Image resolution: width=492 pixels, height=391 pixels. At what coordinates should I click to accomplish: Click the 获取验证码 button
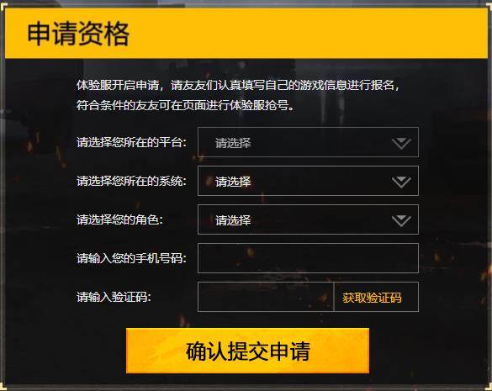point(376,297)
